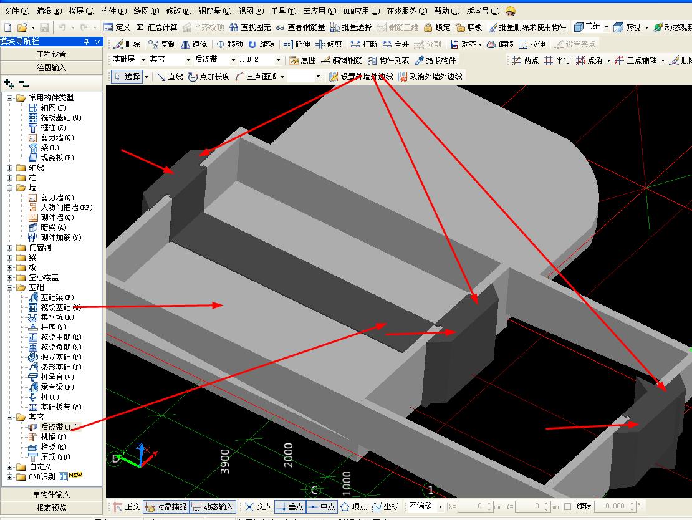Image resolution: width=692 pixels, height=520 pixels.
Task: Expand the 门窗洞 tree node
Action: click(10, 248)
